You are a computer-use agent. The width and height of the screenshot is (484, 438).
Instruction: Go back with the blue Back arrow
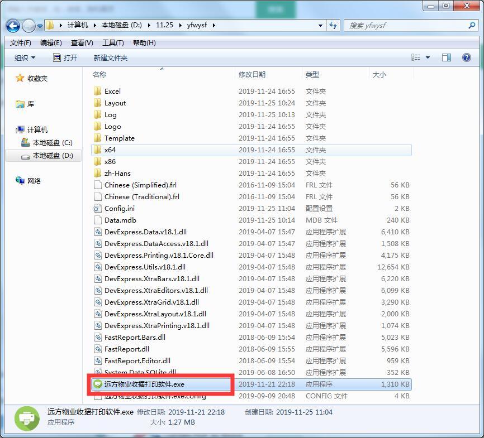[x=13, y=26]
